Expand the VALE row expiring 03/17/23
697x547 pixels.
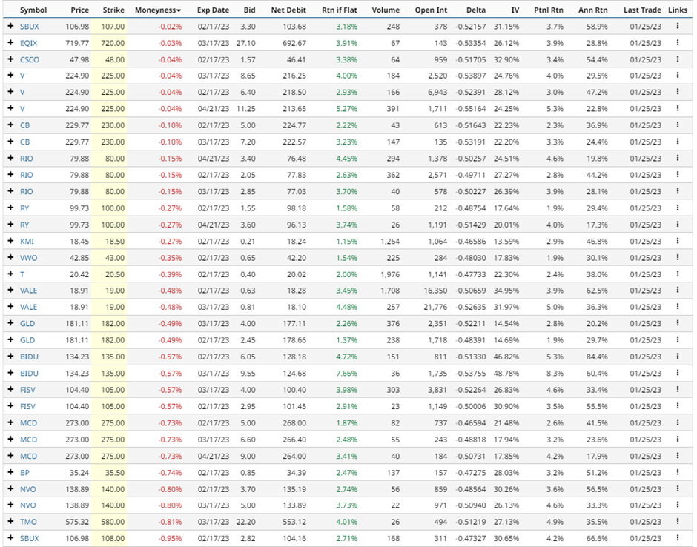10,307
